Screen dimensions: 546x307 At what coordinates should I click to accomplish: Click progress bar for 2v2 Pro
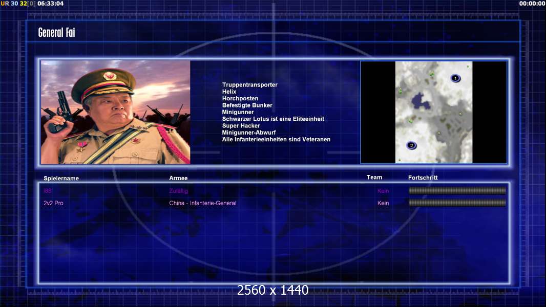click(x=457, y=203)
